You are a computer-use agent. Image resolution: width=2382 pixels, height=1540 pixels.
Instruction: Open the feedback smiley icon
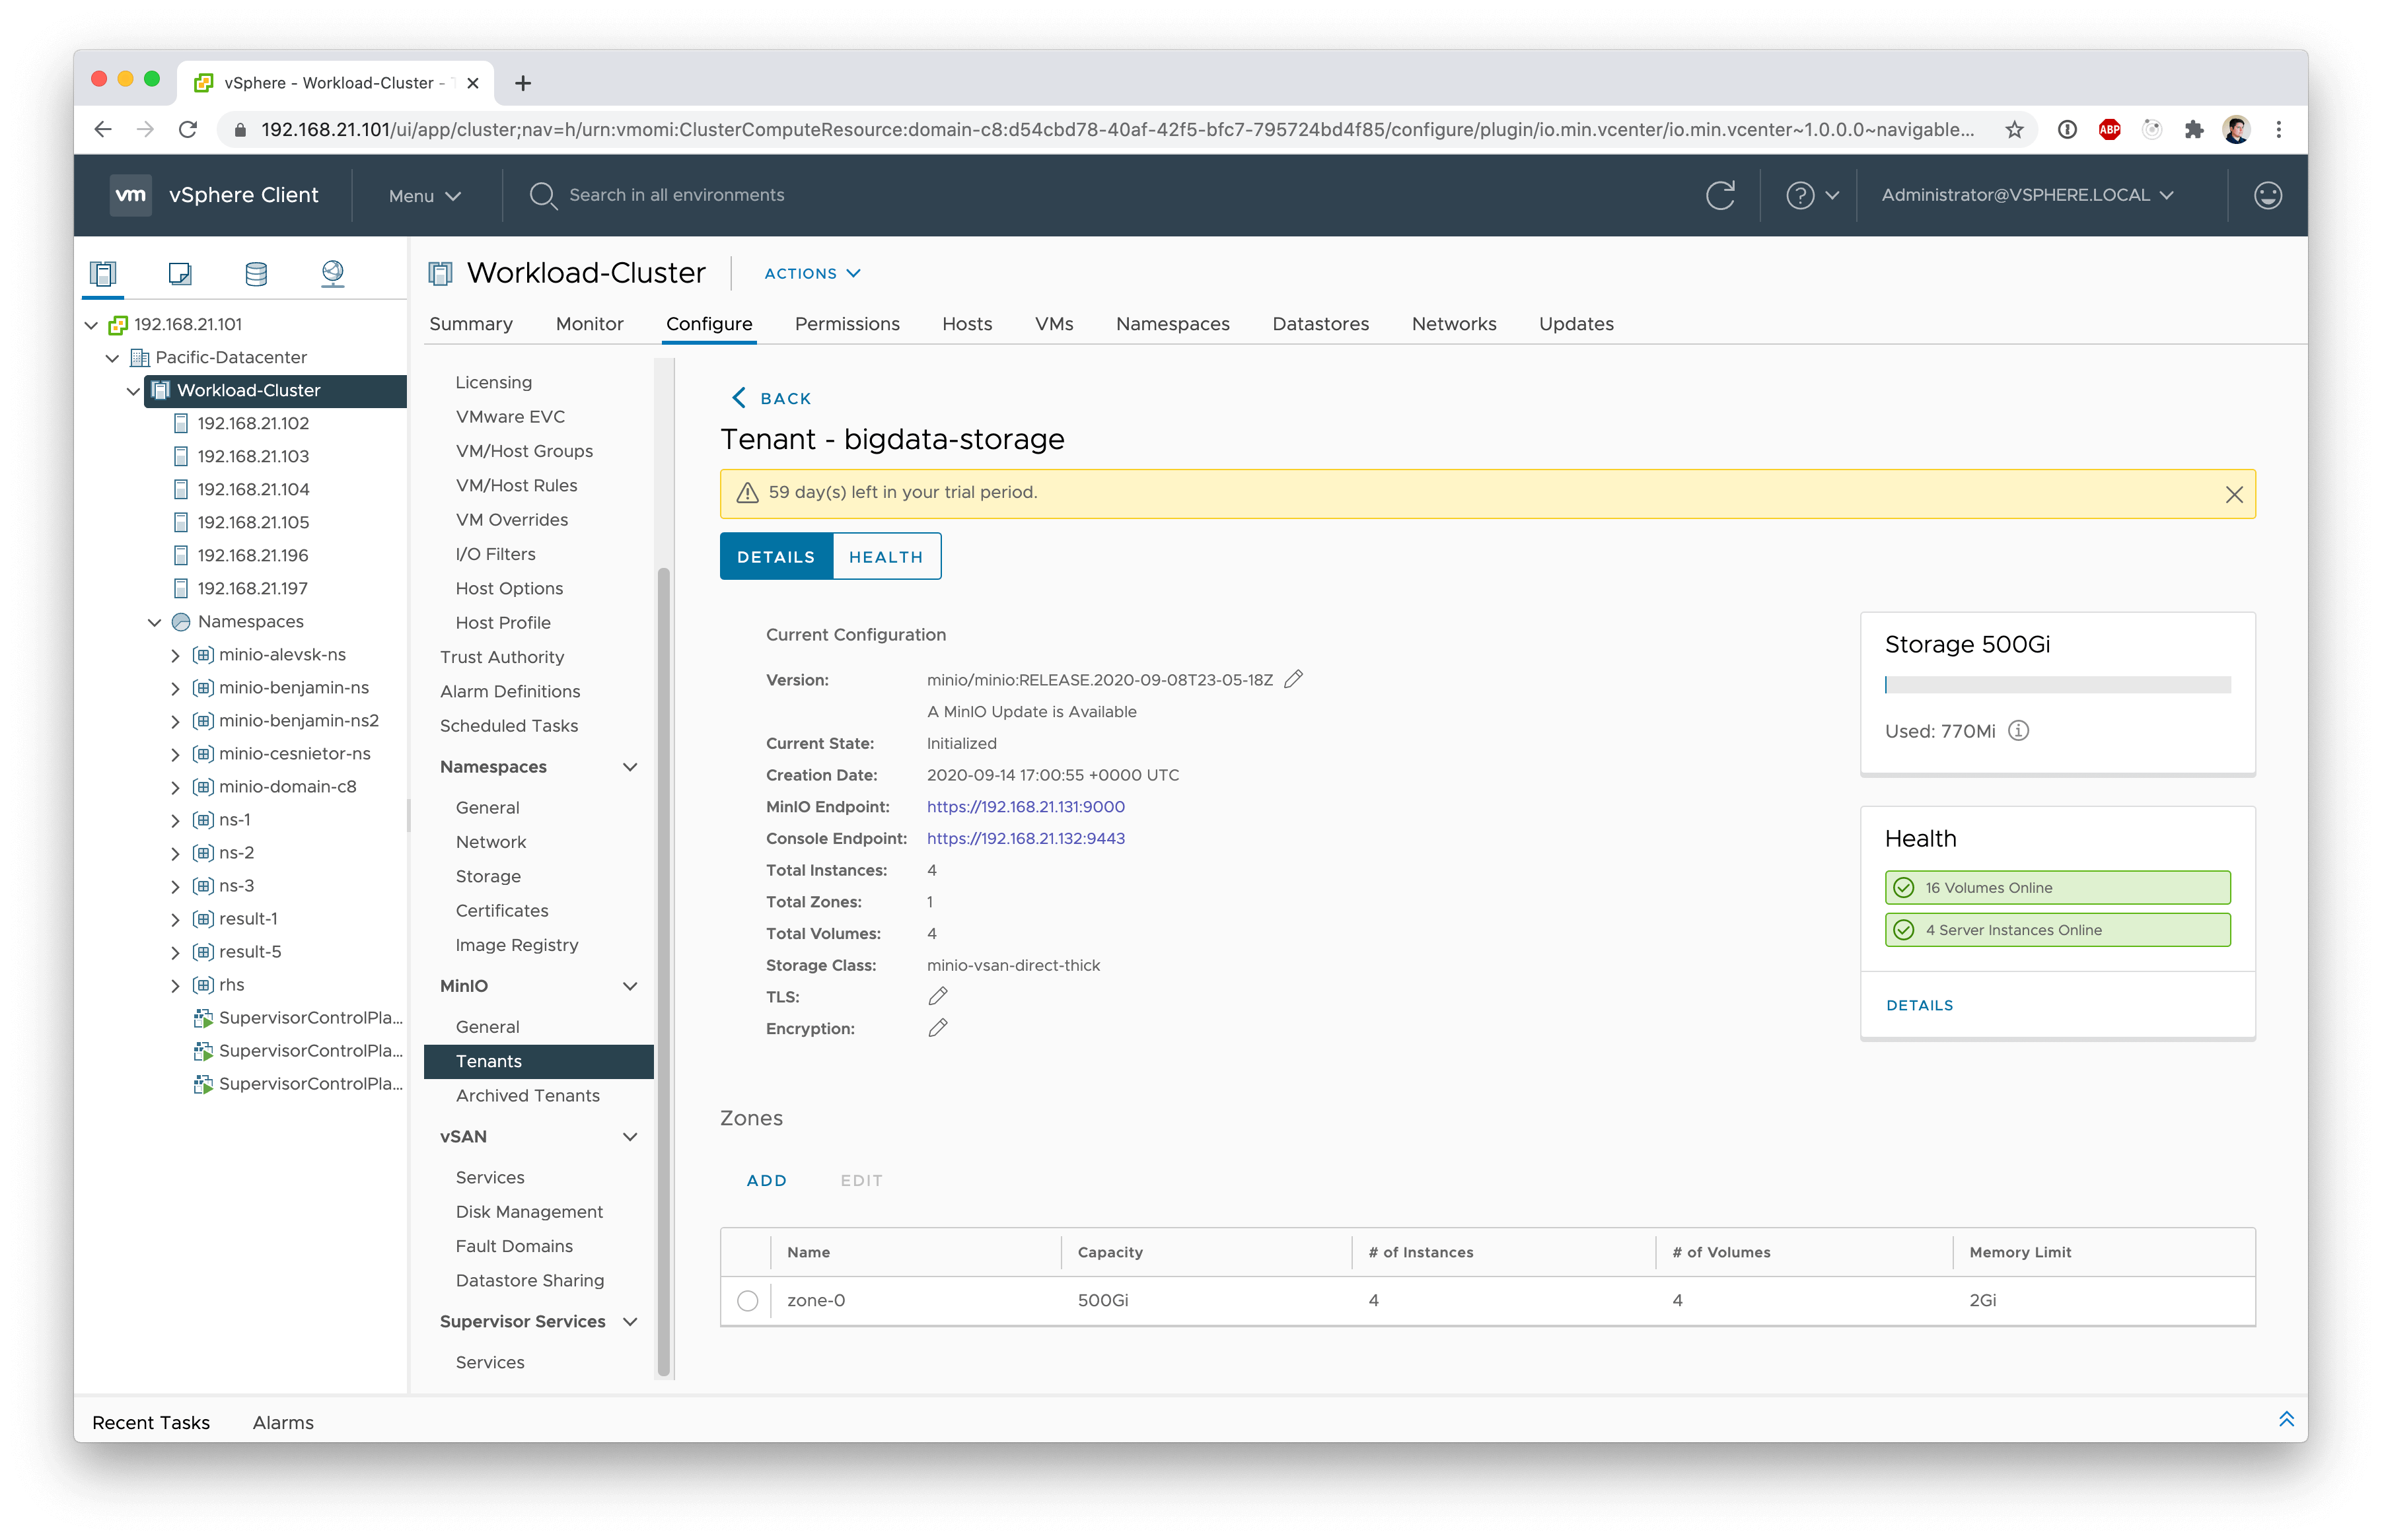[x=2267, y=195]
